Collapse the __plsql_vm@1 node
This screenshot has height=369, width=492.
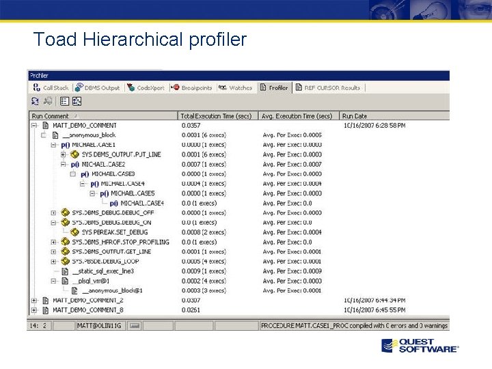click(x=53, y=281)
